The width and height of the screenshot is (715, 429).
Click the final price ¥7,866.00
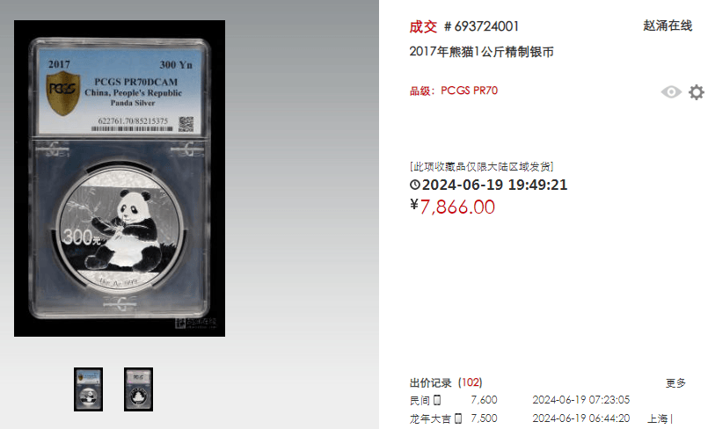(452, 207)
